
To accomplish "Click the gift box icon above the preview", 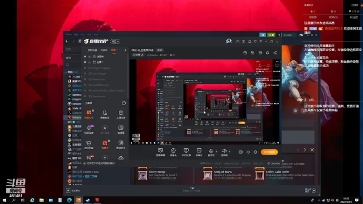I will (245, 53).
